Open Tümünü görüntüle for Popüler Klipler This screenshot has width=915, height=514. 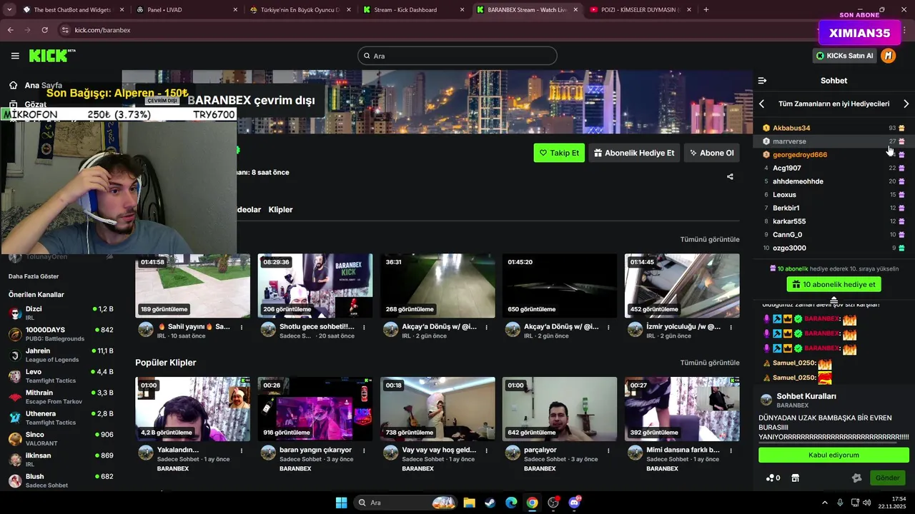click(710, 363)
